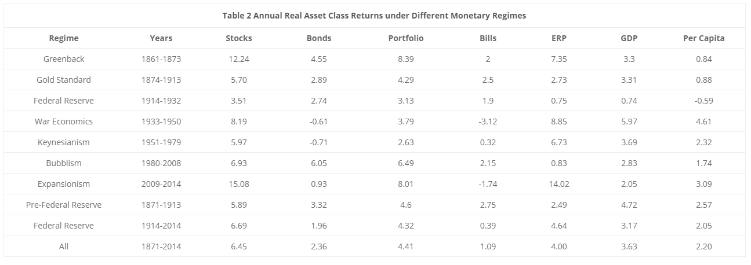This screenshot has height=265, width=751.
Task: Select the Bubblism row label
Action: (64, 163)
